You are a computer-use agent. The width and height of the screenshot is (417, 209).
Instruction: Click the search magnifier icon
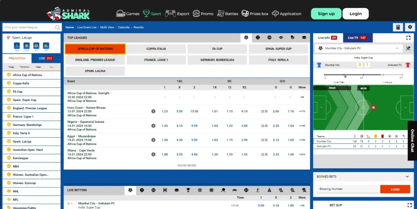pyautogui.click(x=58, y=28)
